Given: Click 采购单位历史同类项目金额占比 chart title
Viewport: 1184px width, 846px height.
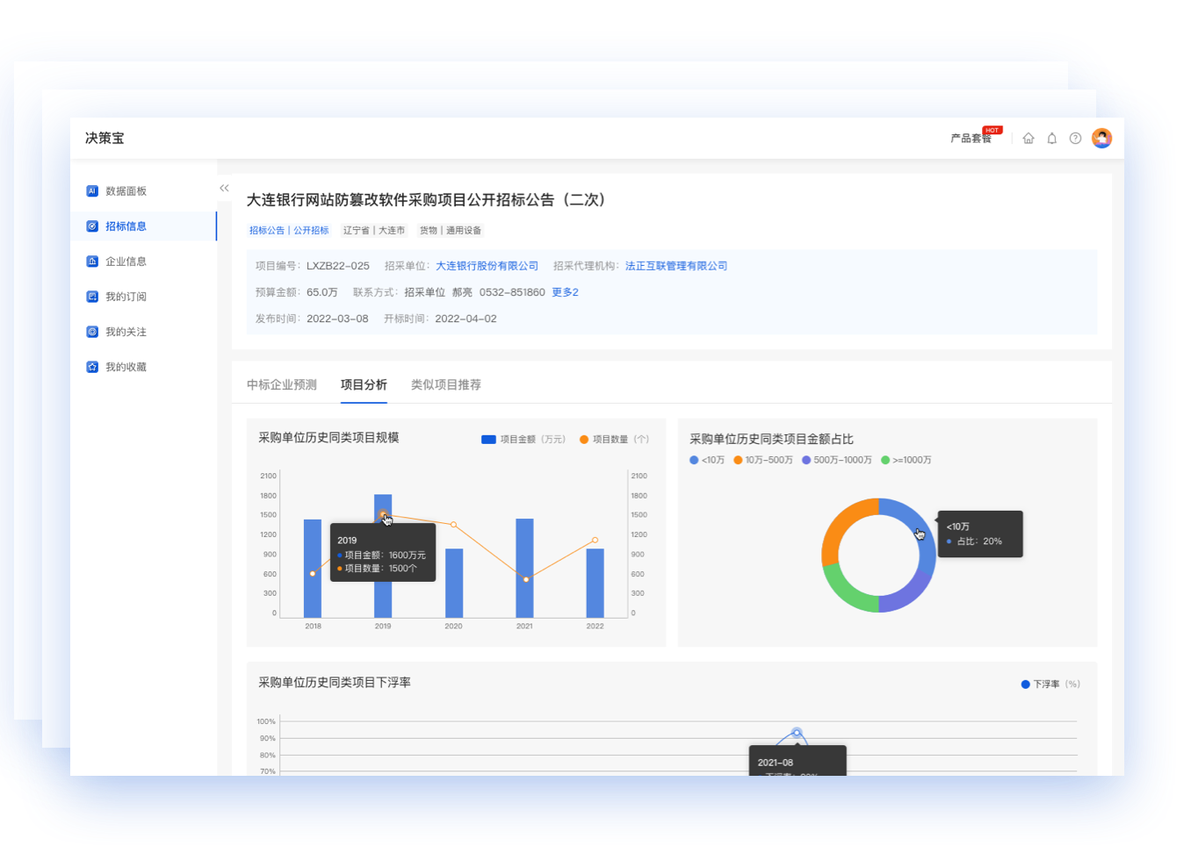Looking at the screenshot, I should tap(771, 439).
